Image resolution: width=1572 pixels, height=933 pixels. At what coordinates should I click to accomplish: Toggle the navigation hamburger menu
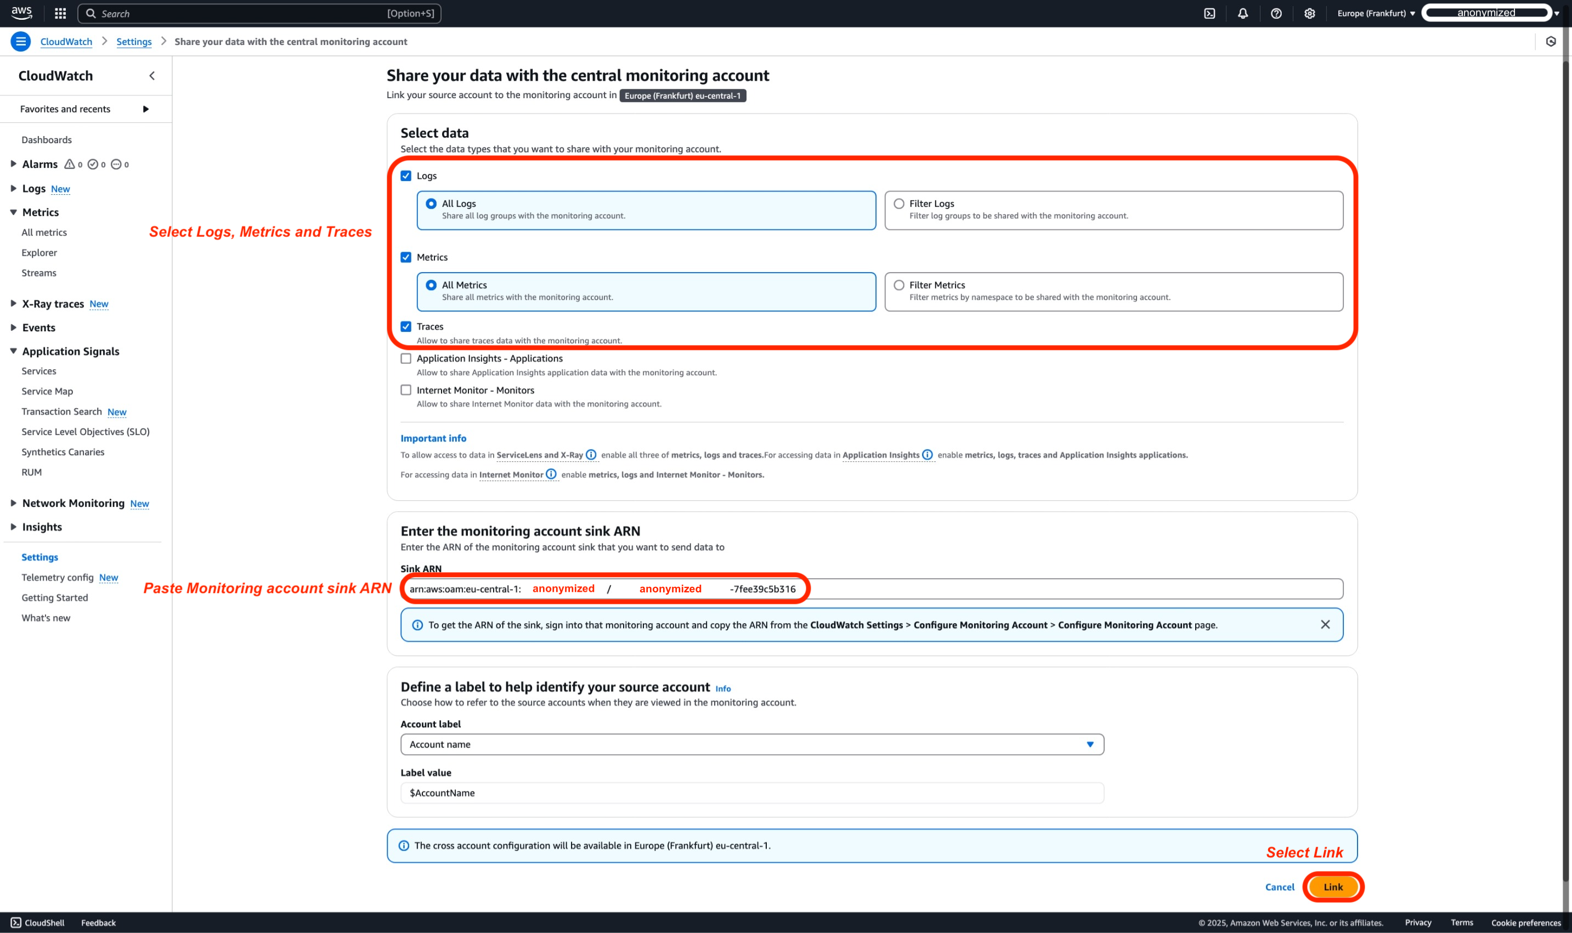tap(21, 42)
